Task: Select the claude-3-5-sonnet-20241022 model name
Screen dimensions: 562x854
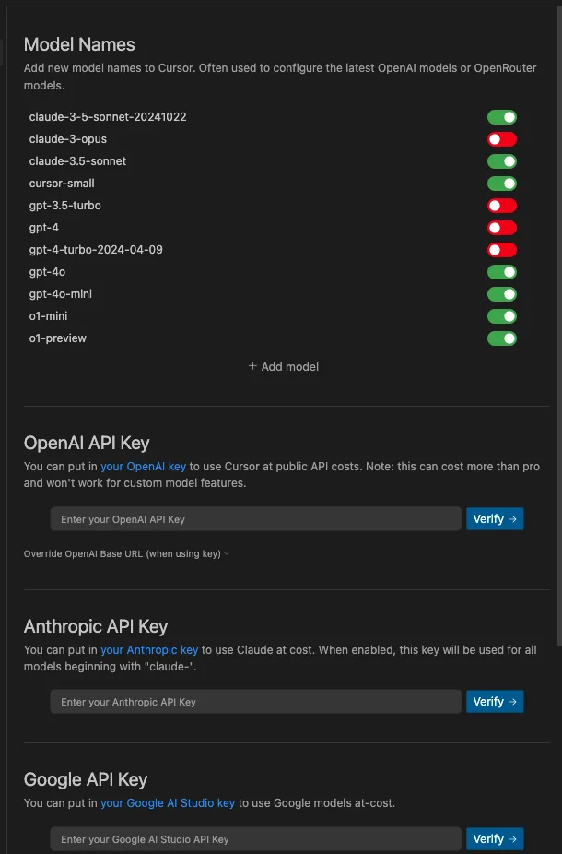Action: 108,117
